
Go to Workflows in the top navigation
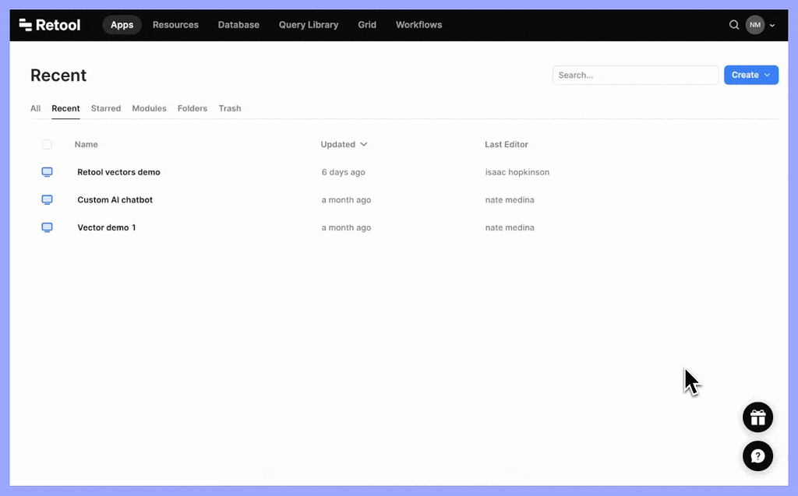coord(418,25)
